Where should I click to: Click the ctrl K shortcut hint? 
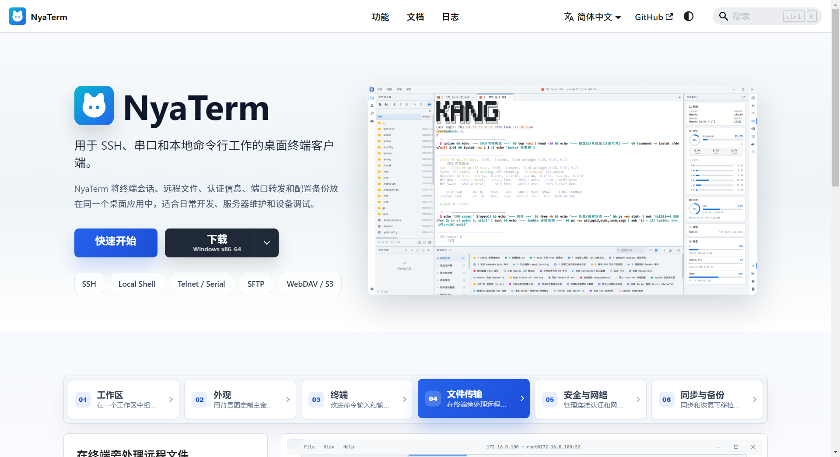click(x=800, y=17)
